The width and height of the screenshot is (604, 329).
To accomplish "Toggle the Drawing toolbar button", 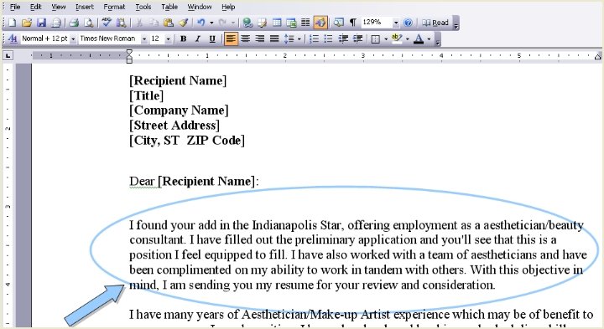I will [x=320, y=23].
